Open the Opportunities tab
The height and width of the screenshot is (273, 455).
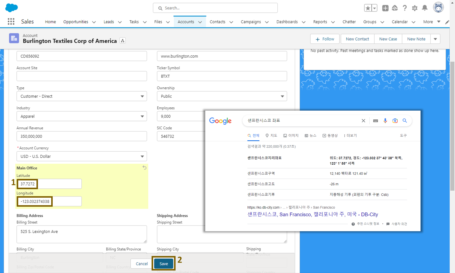pos(76,22)
